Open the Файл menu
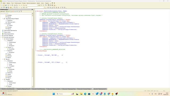 (x=4, y=3)
